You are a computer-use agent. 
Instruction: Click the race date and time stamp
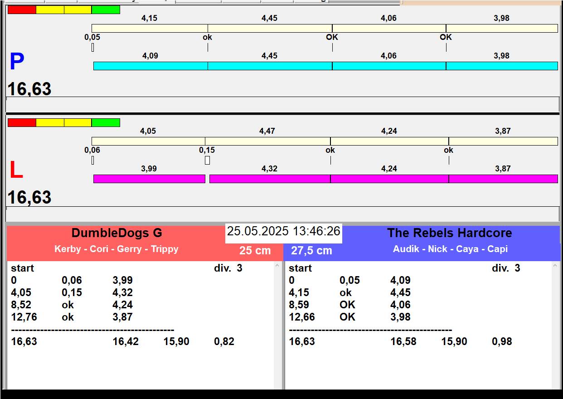pos(283,231)
